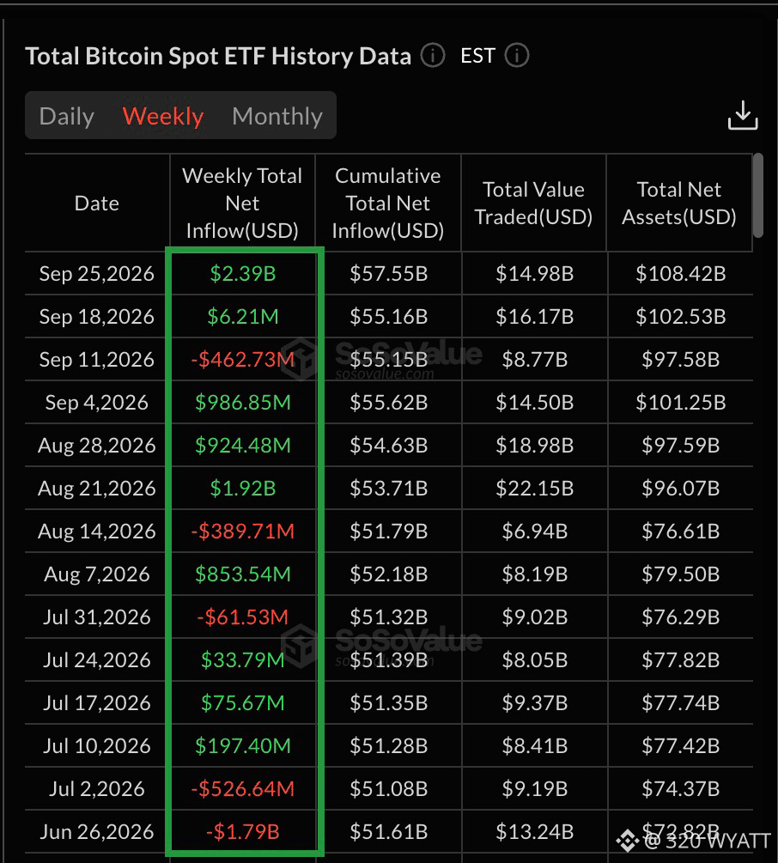
Task: Click the SoSoValue watermark logo near Sep 11
Action: 300,359
